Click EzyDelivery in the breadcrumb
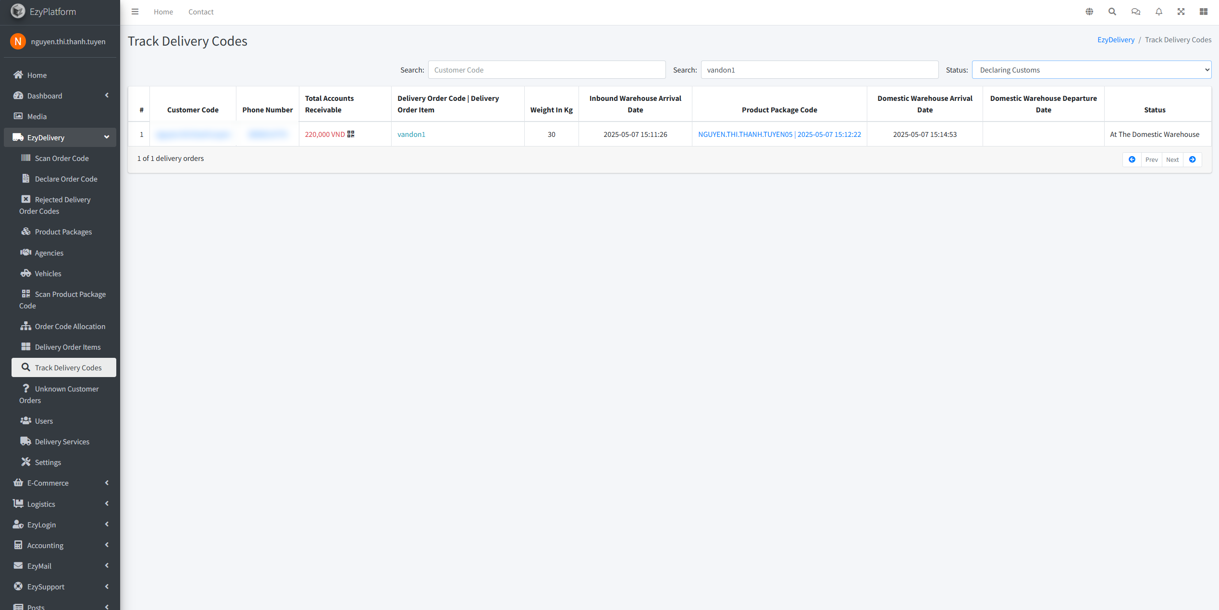The width and height of the screenshot is (1219, 610). click(x=1116, y=39)
